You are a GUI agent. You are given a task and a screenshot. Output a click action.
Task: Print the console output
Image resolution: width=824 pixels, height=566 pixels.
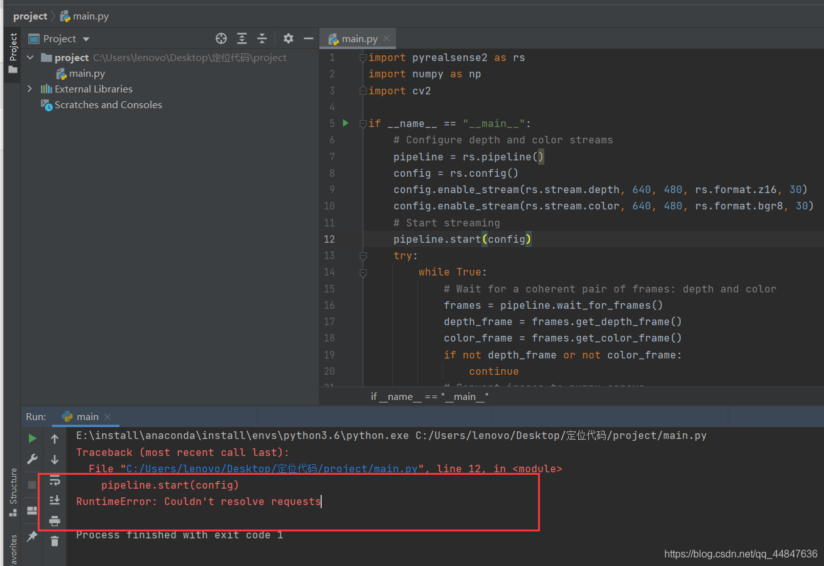click(x=55, y=521)
